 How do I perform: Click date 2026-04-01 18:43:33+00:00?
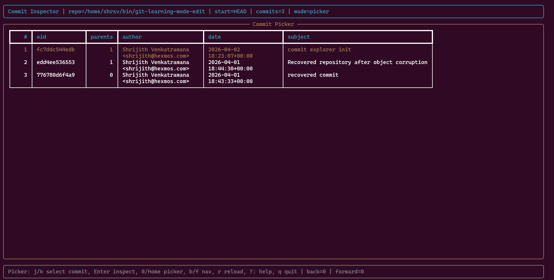230,78
